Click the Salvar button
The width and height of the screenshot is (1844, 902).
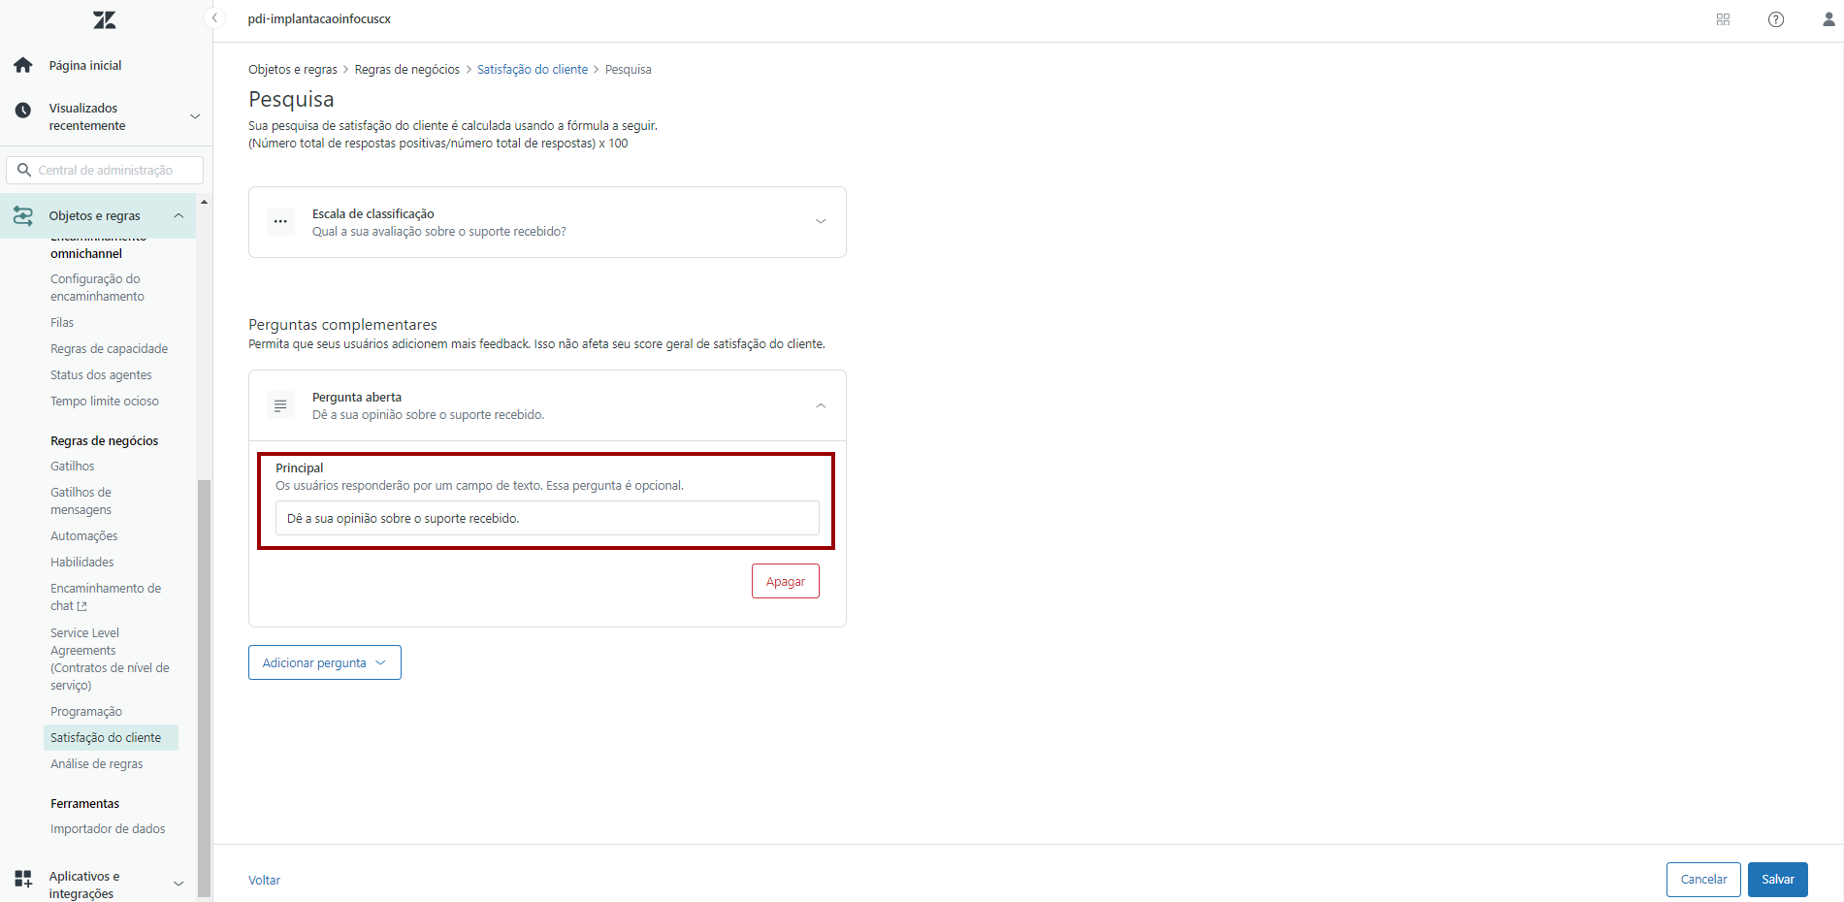pos(1777,880)
